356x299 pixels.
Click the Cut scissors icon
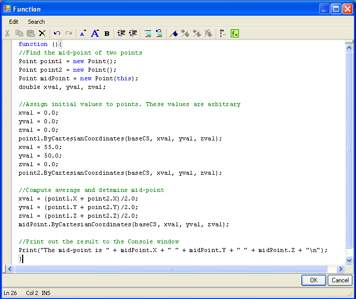point(7,33)
